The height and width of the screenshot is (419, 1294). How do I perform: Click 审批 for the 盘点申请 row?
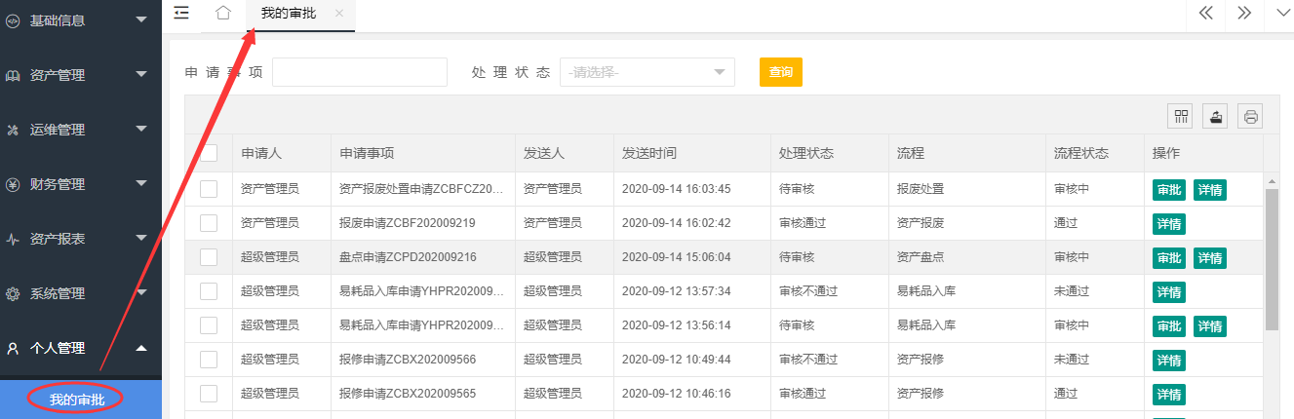1169,258
